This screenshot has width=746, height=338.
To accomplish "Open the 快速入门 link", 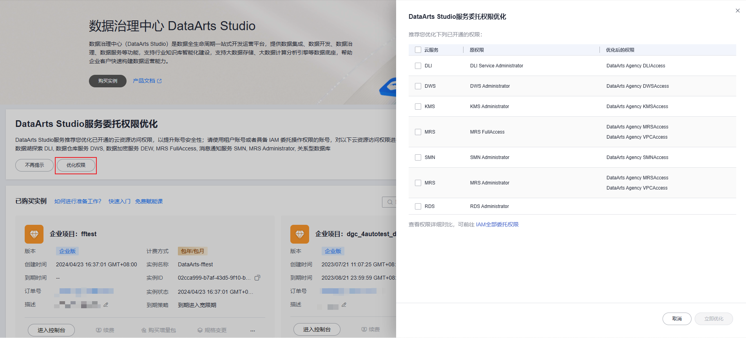I will 120,201.
